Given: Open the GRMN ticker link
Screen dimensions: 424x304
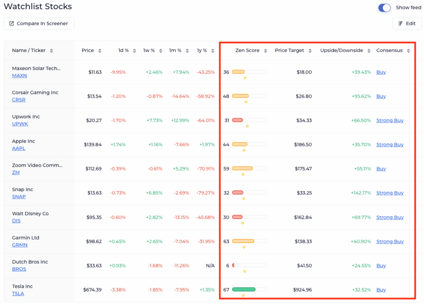Looking at the screenshot, I should [20, 245].
